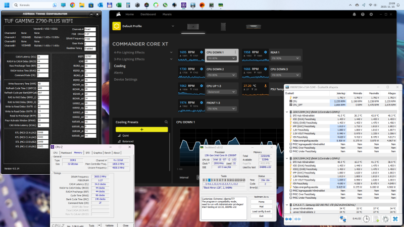This screenshot has width=404, height=227.
Task: Click yellow add cooling preset button
Action: pyautogui.click(x=142, y=130)
